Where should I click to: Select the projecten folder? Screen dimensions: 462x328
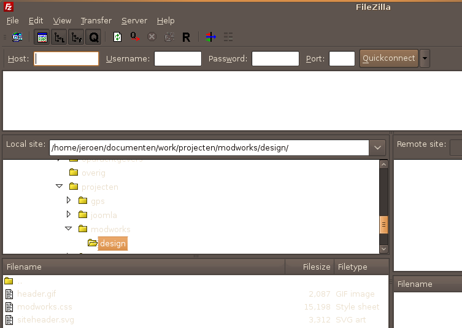[x=100, y=187]
